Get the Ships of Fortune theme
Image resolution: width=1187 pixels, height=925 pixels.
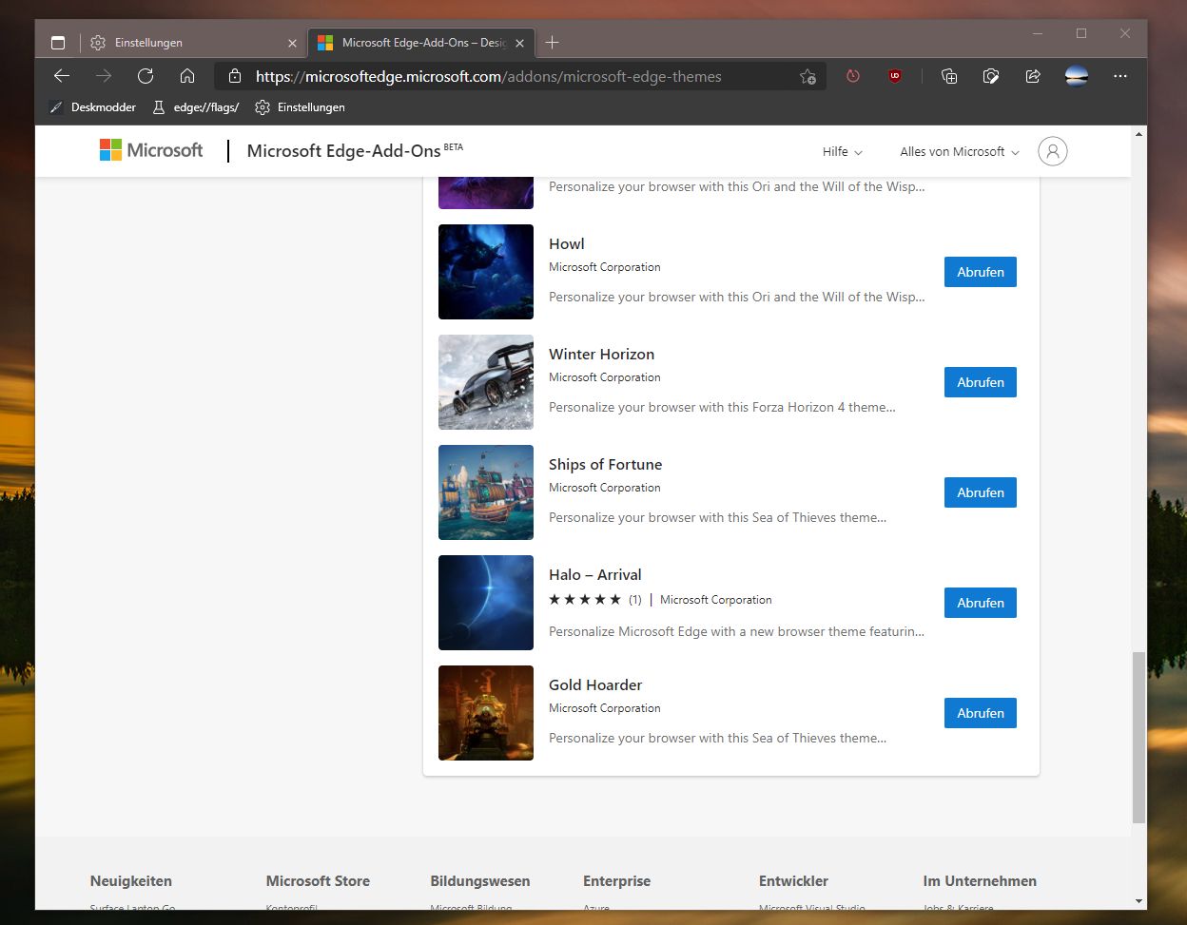coord(981,492)
